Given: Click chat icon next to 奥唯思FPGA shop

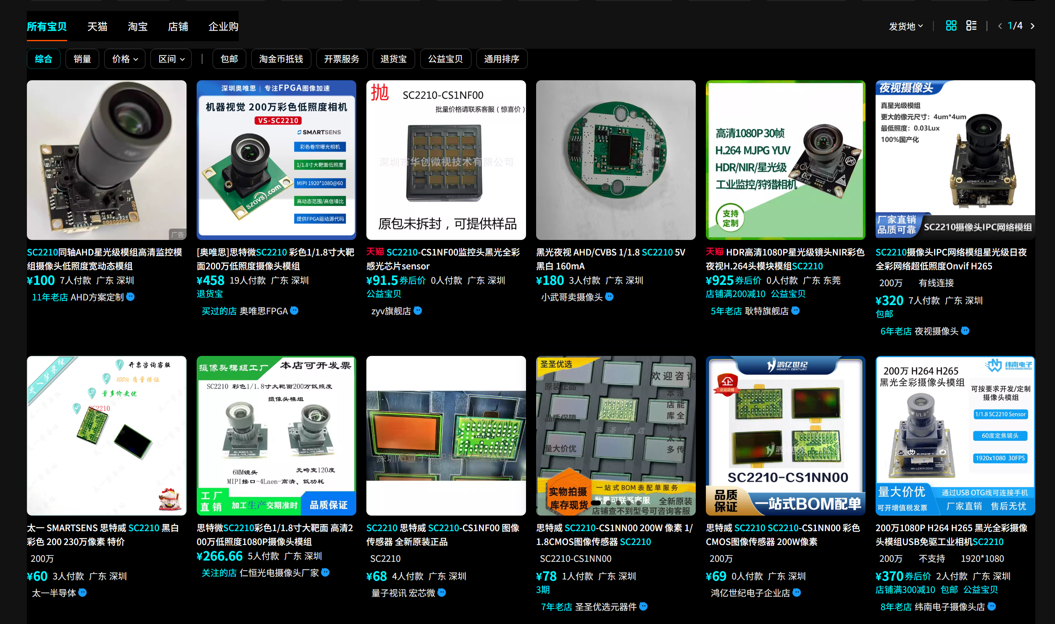Looking at the screenshot, I should click(x=294, y=311).
